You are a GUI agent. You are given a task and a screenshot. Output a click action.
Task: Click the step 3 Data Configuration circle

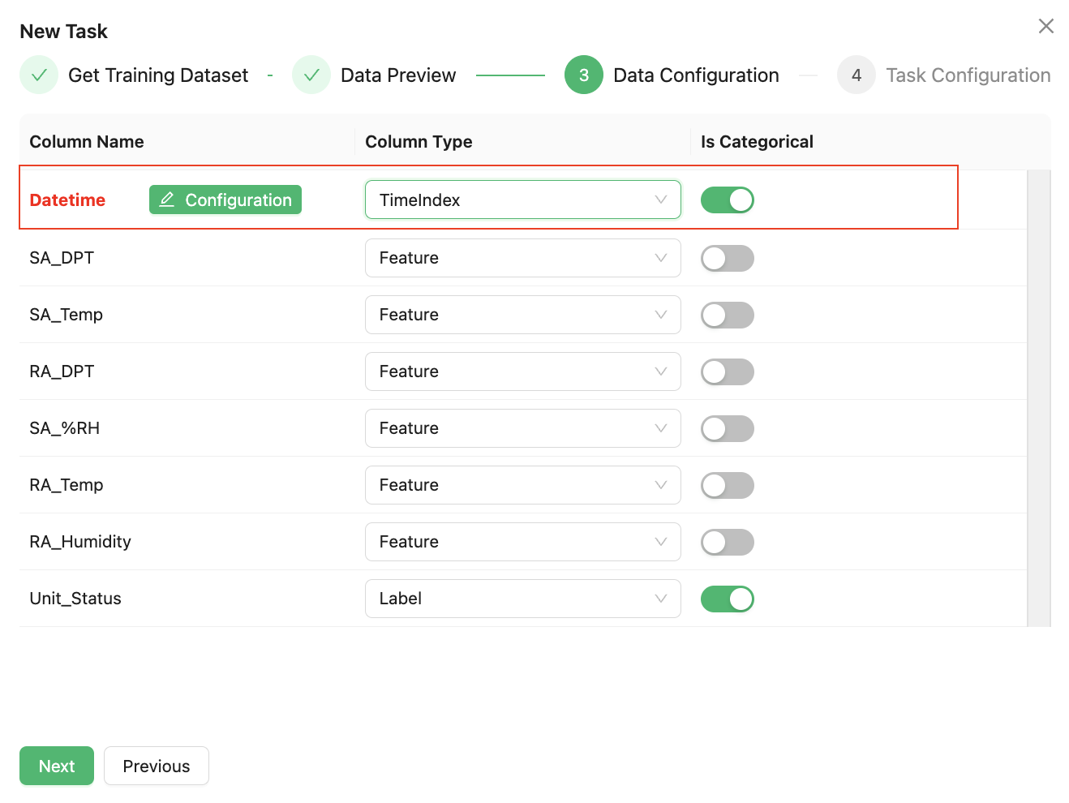[x=584, y=75]
